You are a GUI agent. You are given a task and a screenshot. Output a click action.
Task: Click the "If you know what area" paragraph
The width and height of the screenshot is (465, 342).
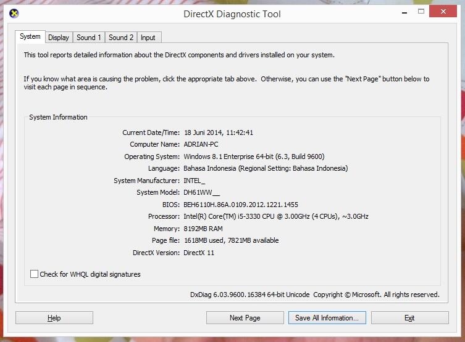227,83
